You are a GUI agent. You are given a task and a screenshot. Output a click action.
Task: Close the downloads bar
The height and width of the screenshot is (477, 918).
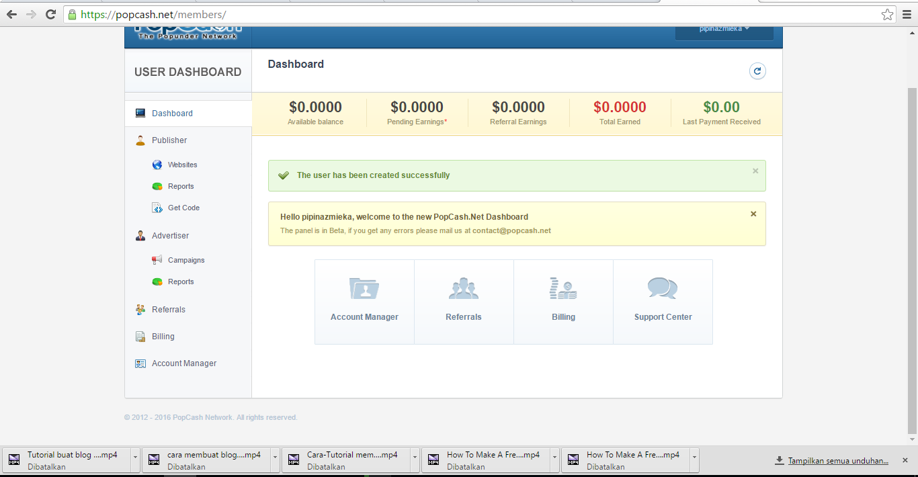click(905, 460)
